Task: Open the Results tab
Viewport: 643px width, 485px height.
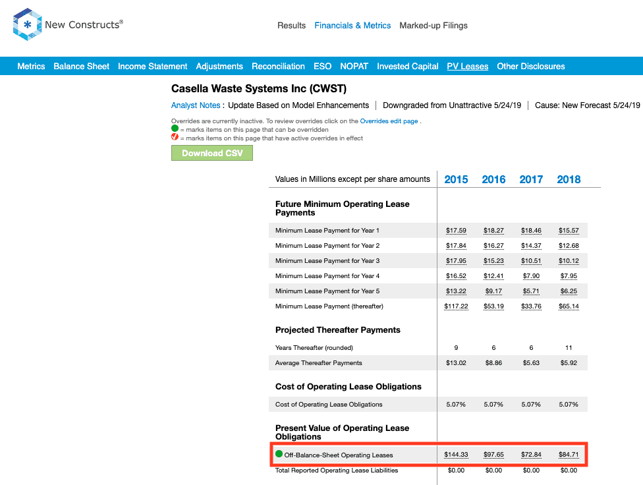Action: 291,26
